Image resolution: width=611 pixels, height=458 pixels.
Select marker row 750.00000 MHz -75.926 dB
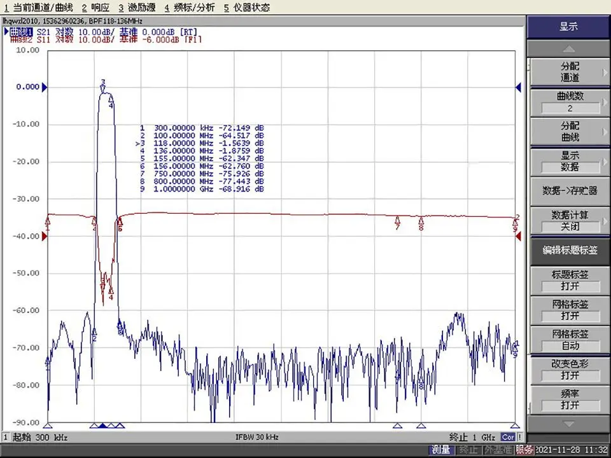202,174
